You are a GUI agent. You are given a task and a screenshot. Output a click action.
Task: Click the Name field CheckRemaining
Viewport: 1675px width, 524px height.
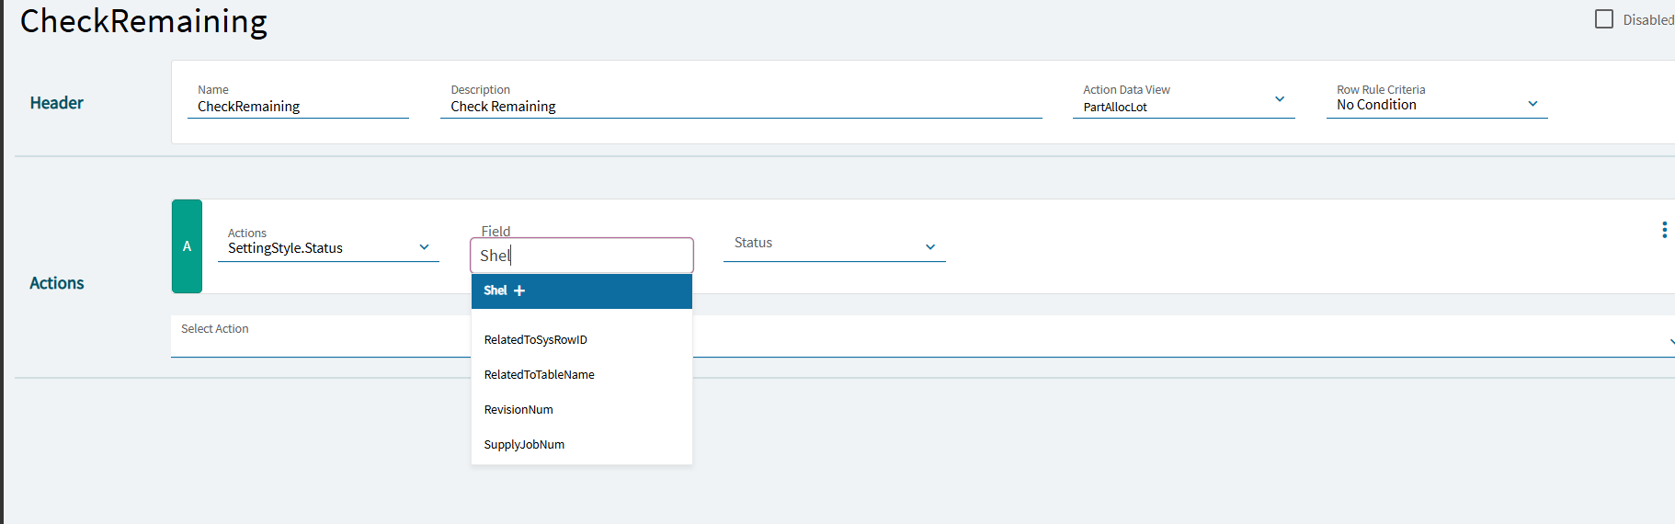click(298, 107)
